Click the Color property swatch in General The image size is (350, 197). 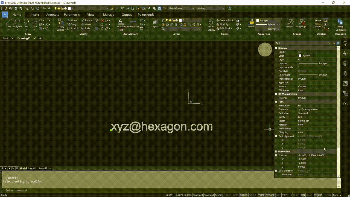pos(300,56)
